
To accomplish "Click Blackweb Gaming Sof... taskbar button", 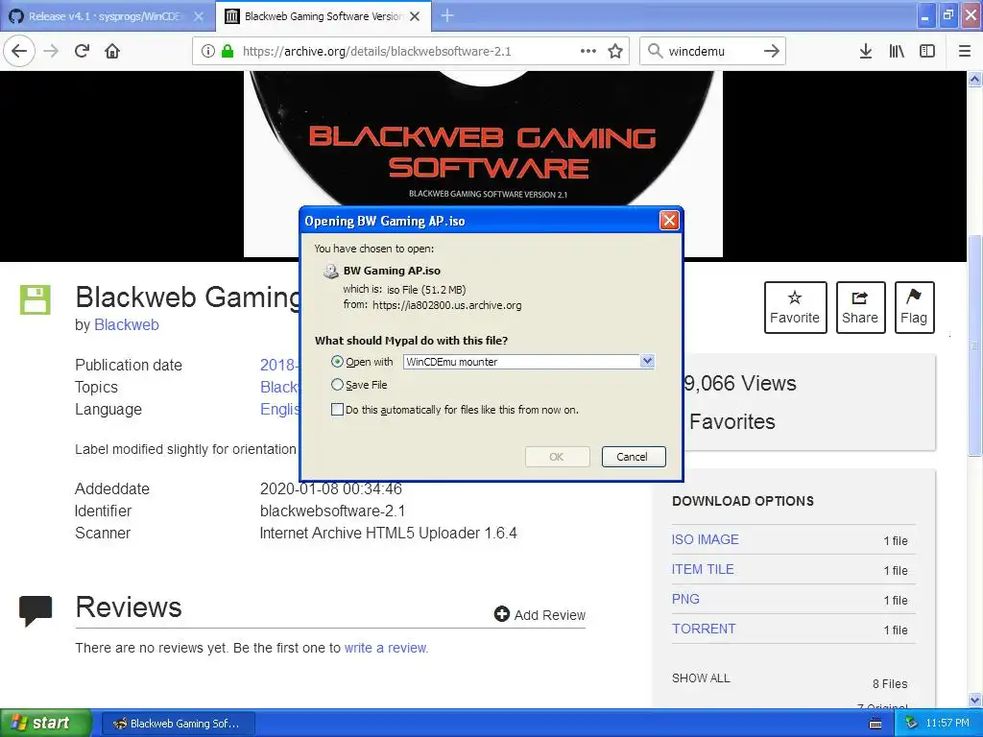I will pos(178,724).
